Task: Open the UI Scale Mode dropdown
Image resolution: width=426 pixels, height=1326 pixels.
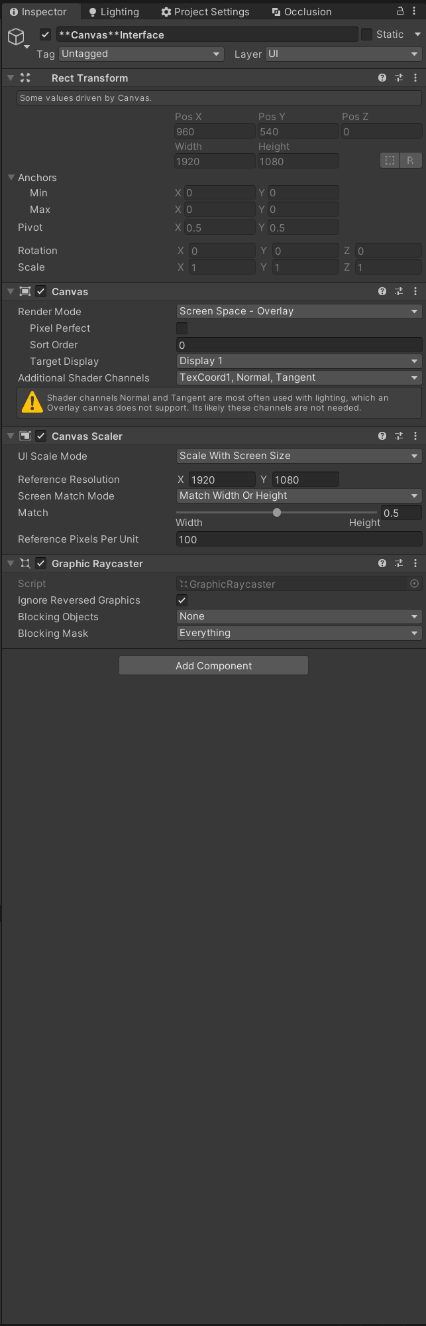Action: click(299, 456)
